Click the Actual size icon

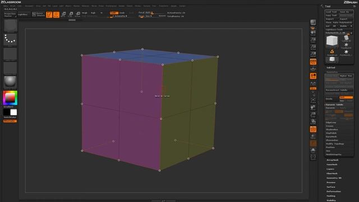[x=313, y=47]
